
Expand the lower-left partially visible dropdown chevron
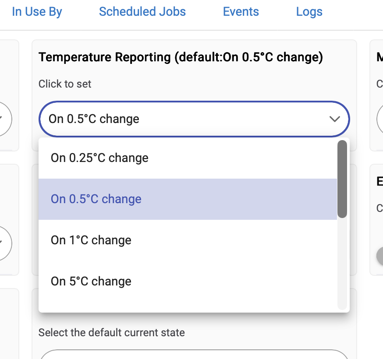(4, 243)
